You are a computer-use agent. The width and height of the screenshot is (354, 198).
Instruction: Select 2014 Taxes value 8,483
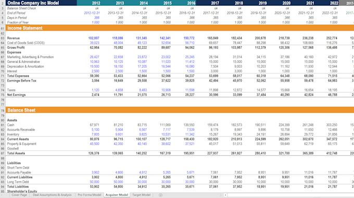(143, 90)
